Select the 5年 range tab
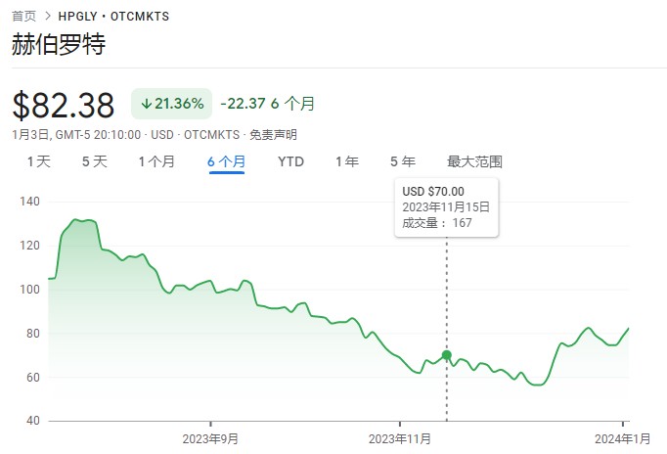The height and width of the screenshot is (454, 667). (x=403, y=161)
